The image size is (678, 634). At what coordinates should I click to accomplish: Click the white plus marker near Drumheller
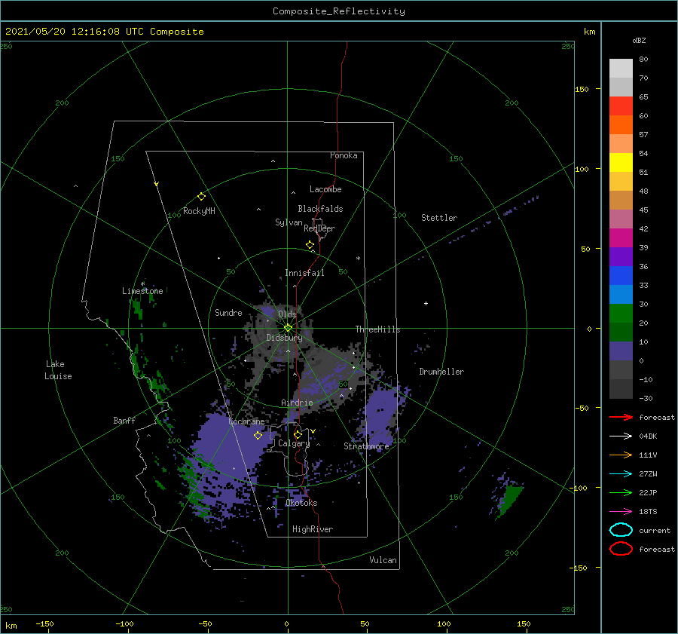coord(426,303)
